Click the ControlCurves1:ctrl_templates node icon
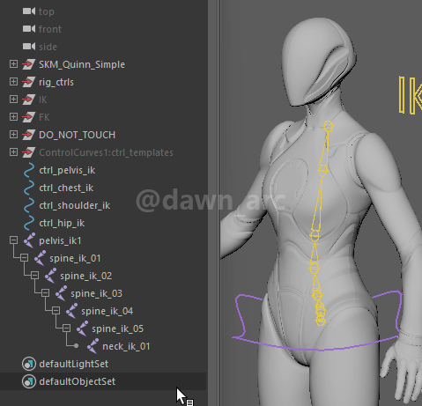Viewport: 422px width, 406px height. click(29, 152)
